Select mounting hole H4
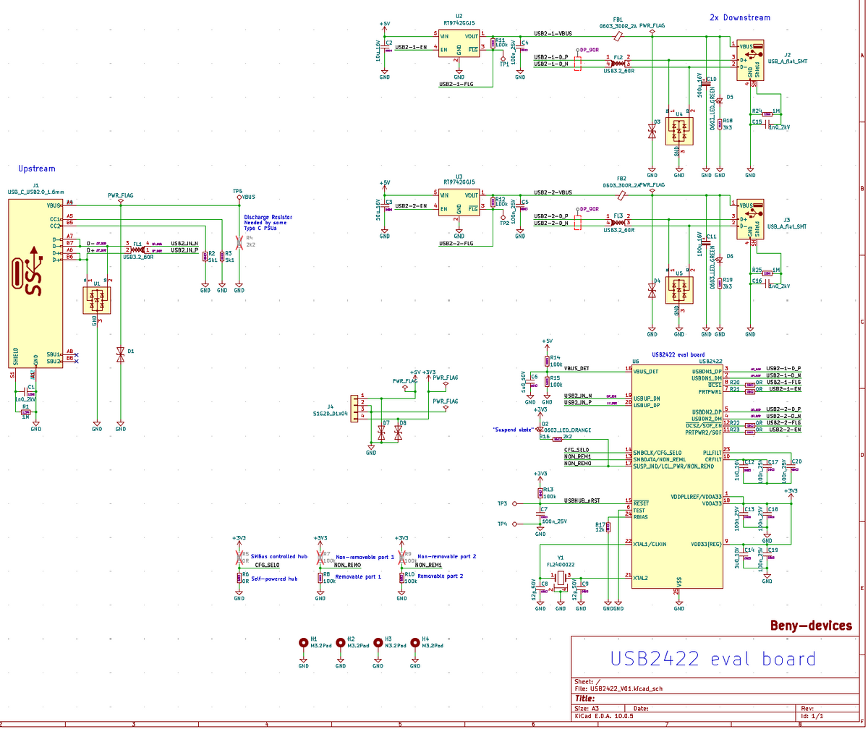 tap(415, 642)
